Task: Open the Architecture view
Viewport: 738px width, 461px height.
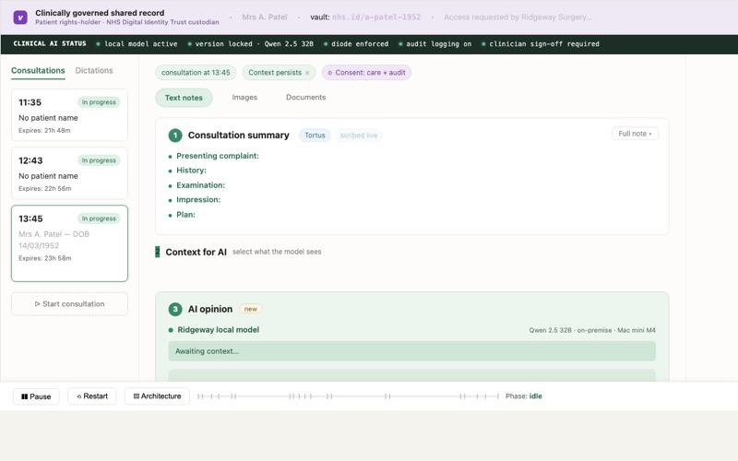Action: [157, 396]
